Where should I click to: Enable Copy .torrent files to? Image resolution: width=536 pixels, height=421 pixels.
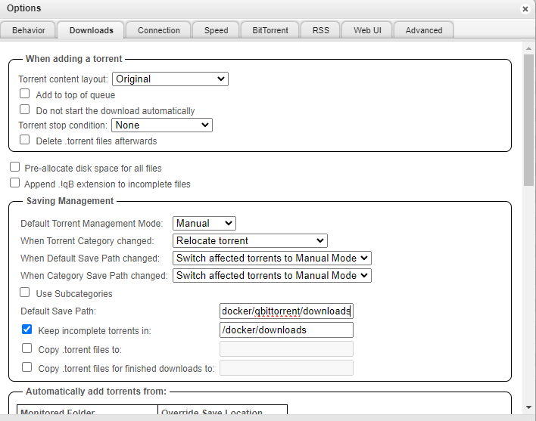(x=26, y=348)
